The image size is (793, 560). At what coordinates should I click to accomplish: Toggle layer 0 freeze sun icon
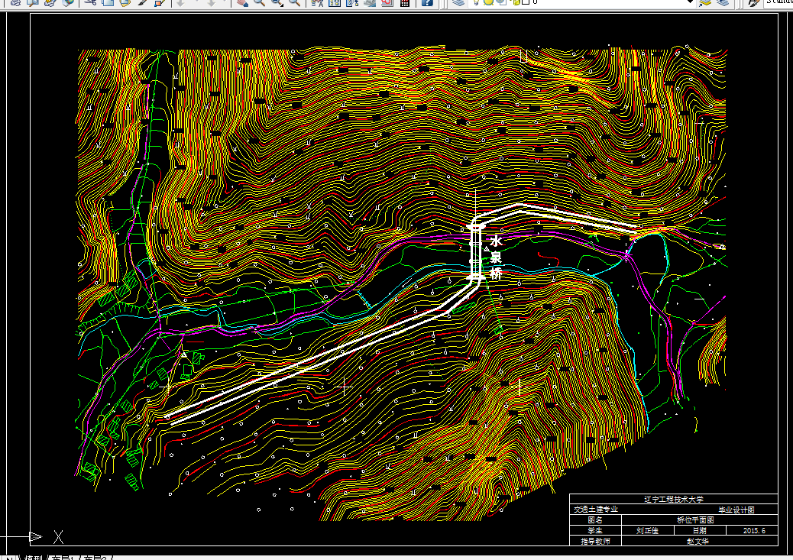[488, 2]
